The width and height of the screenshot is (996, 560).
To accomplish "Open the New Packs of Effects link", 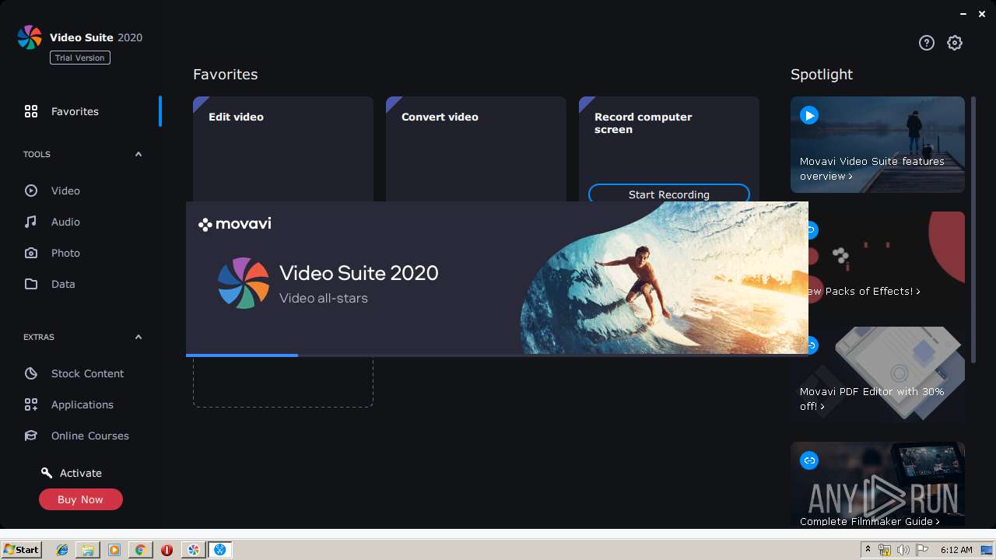I will 864,291.
